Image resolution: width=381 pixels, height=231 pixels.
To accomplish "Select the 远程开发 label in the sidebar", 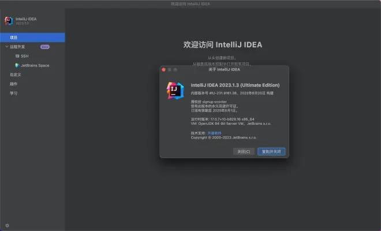I will click(x=19, y=47).
